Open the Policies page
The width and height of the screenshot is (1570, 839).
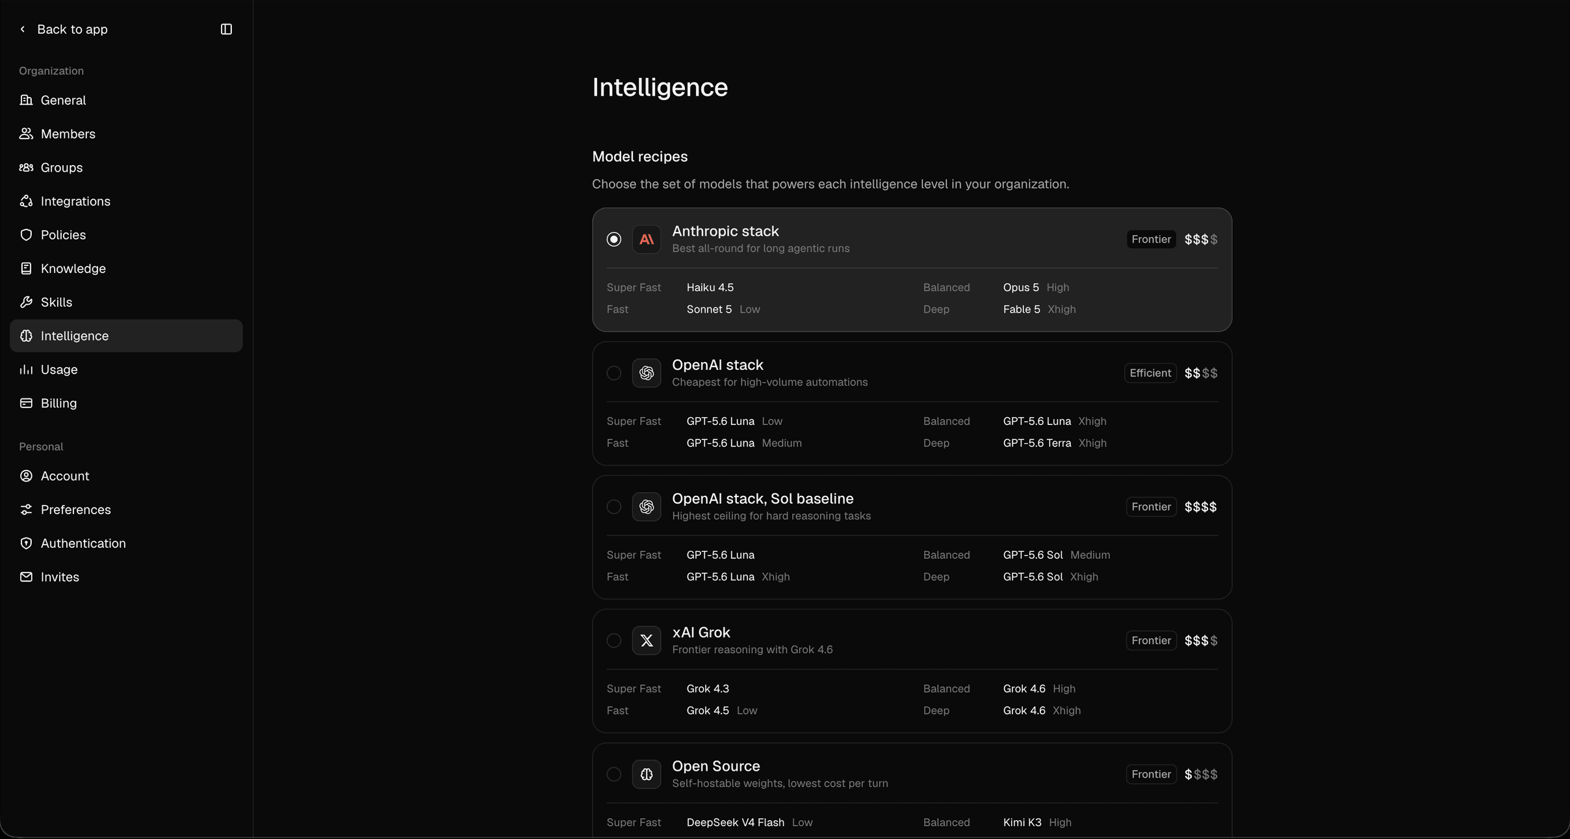126,235
